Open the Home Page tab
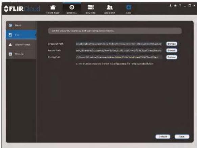Viewport: 197px width, 148px height. click(53, 9)
